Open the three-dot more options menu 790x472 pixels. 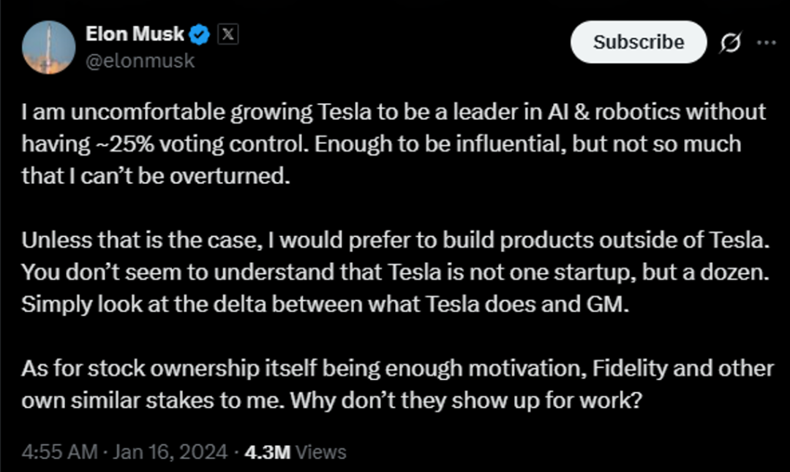tap(766, 42)
